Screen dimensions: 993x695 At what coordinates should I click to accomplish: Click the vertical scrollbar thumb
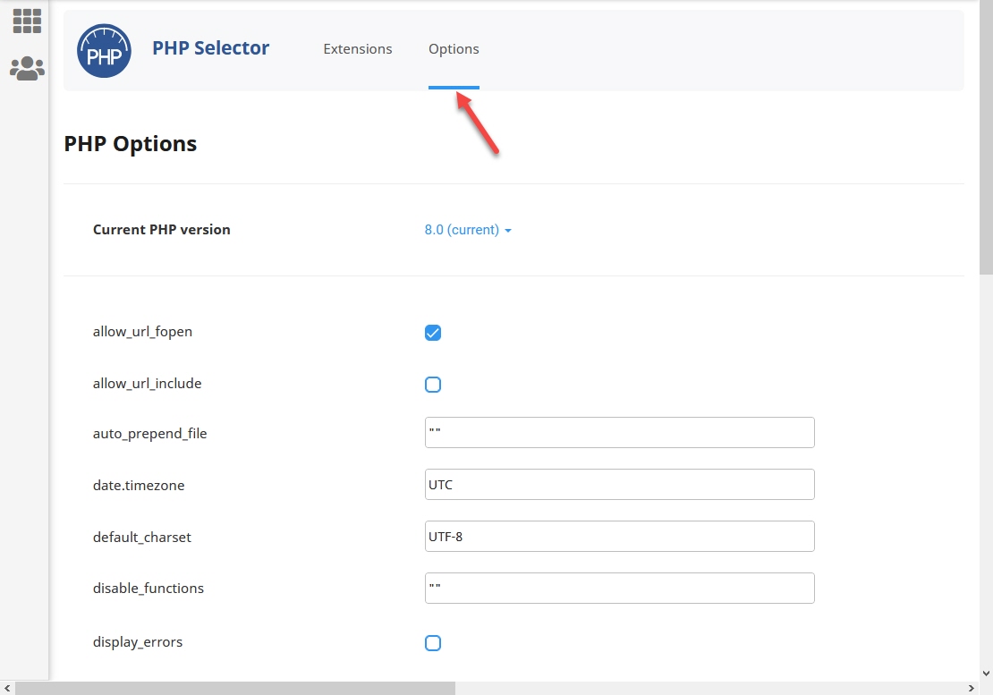pos(986,138)
